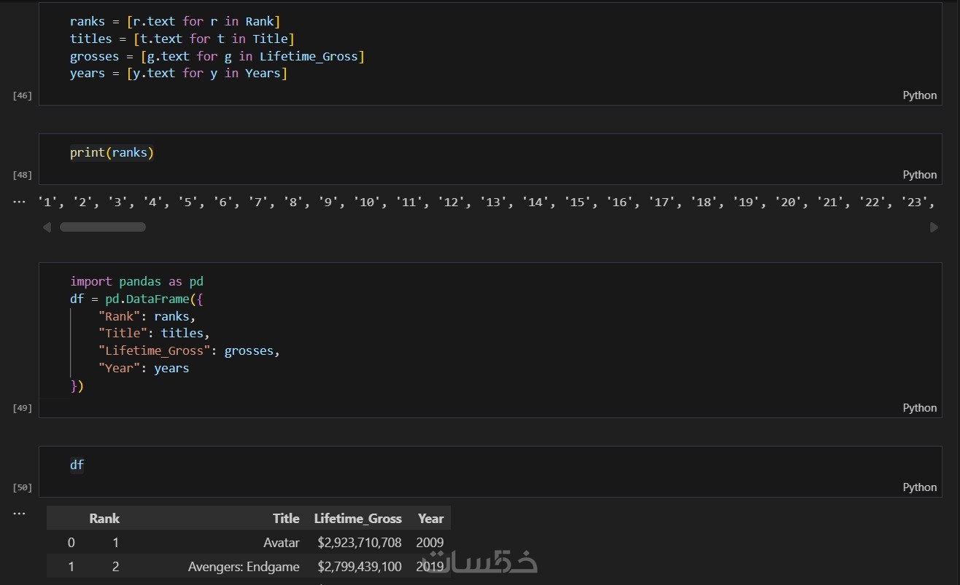Viewport: 960px width, 585px height.
Task: Click the ranks output horizontal scrollbar thumb
Action: click(102, 227)
